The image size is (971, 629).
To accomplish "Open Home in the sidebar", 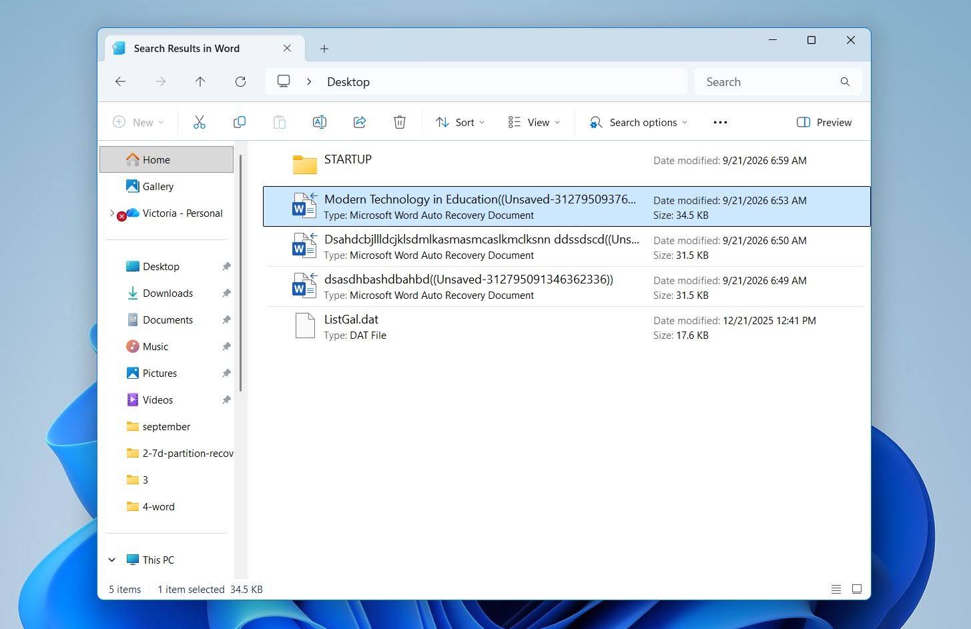I will (167, 159).
